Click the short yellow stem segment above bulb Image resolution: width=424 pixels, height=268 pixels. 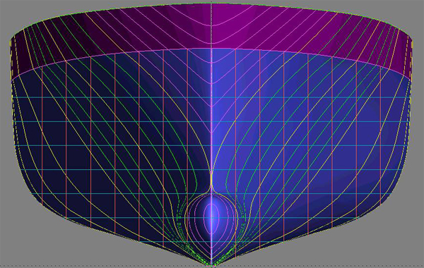(211, 179)
